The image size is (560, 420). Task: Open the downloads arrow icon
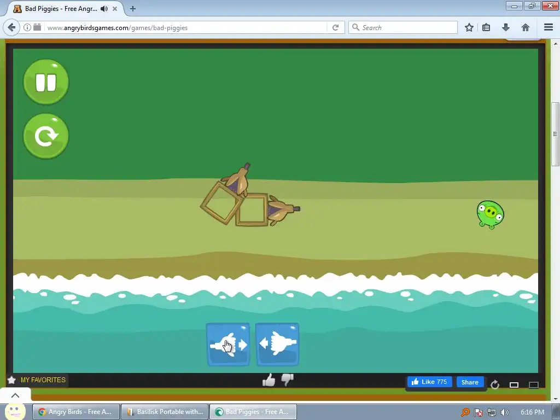click(x=506, y=27)
